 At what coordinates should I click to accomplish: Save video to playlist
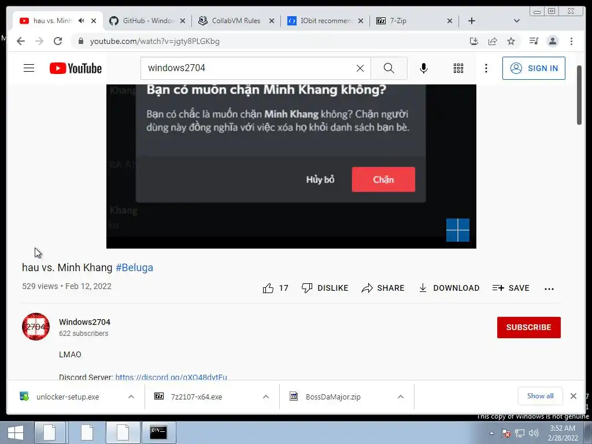(x=511, y=288)
